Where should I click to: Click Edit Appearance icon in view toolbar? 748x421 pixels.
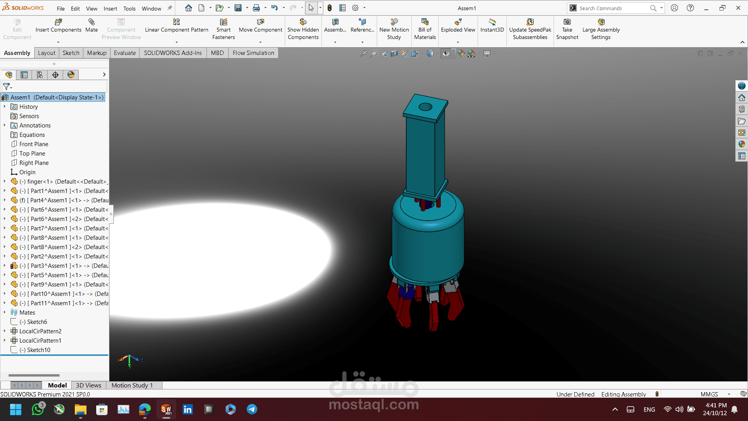tap(461, 53)
